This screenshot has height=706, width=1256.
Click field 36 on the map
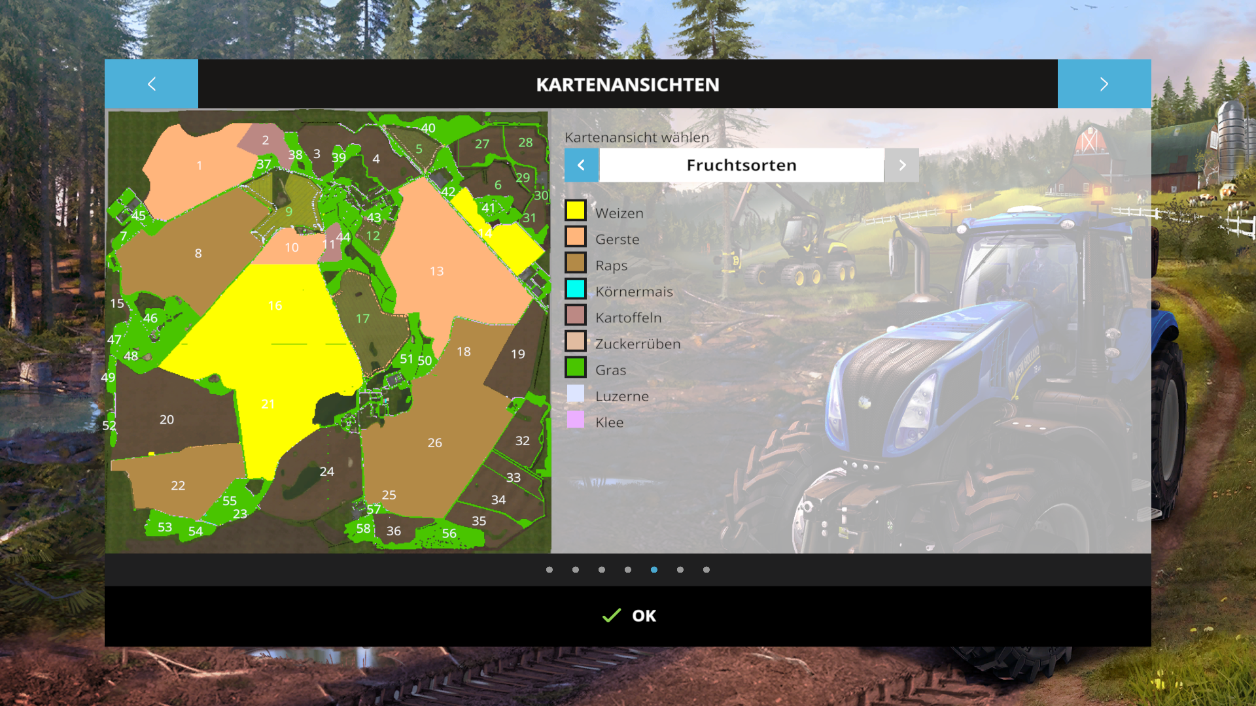(x=393, y=531)
